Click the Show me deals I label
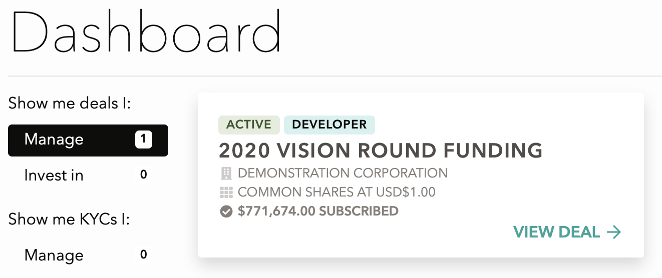 (x=70, y=103)
